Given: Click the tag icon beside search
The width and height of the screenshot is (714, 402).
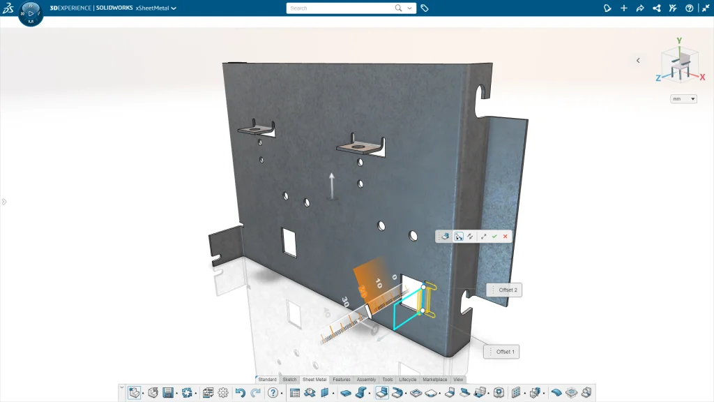Looking at the screenshot, I should [425, 8].
